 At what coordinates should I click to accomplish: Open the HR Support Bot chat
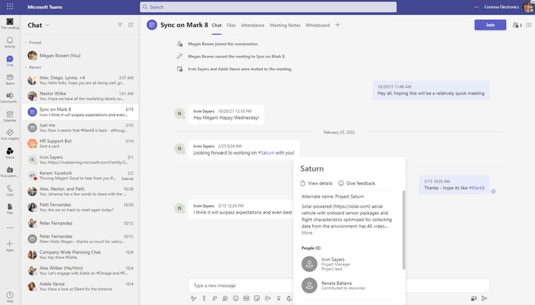click(80, 143)
